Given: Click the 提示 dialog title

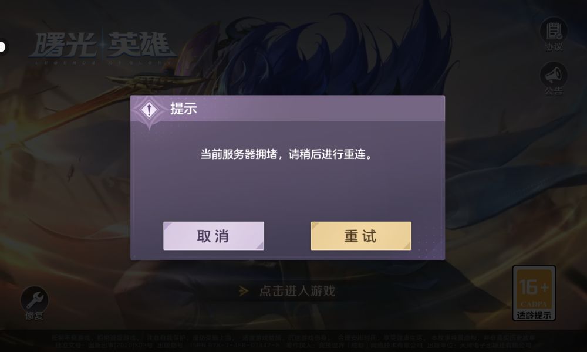Looking at the screenshot, I should (x=183, y=109).
